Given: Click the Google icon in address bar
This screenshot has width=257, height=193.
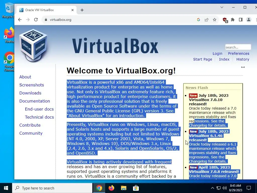Looking at the screenshot, I should tap(199, 20).
